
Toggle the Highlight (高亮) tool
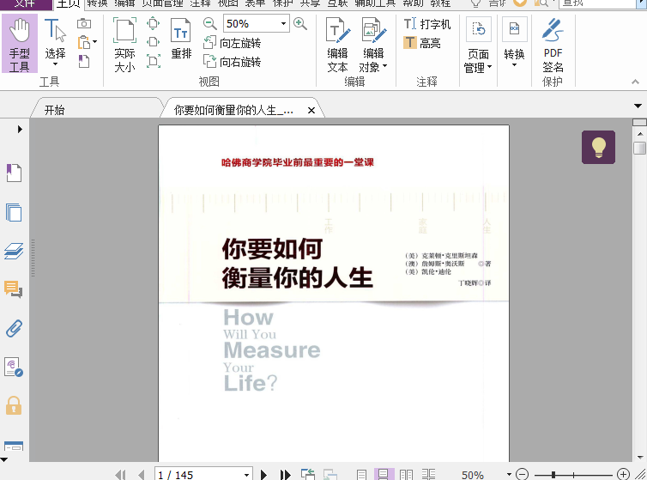coord(422,43)
